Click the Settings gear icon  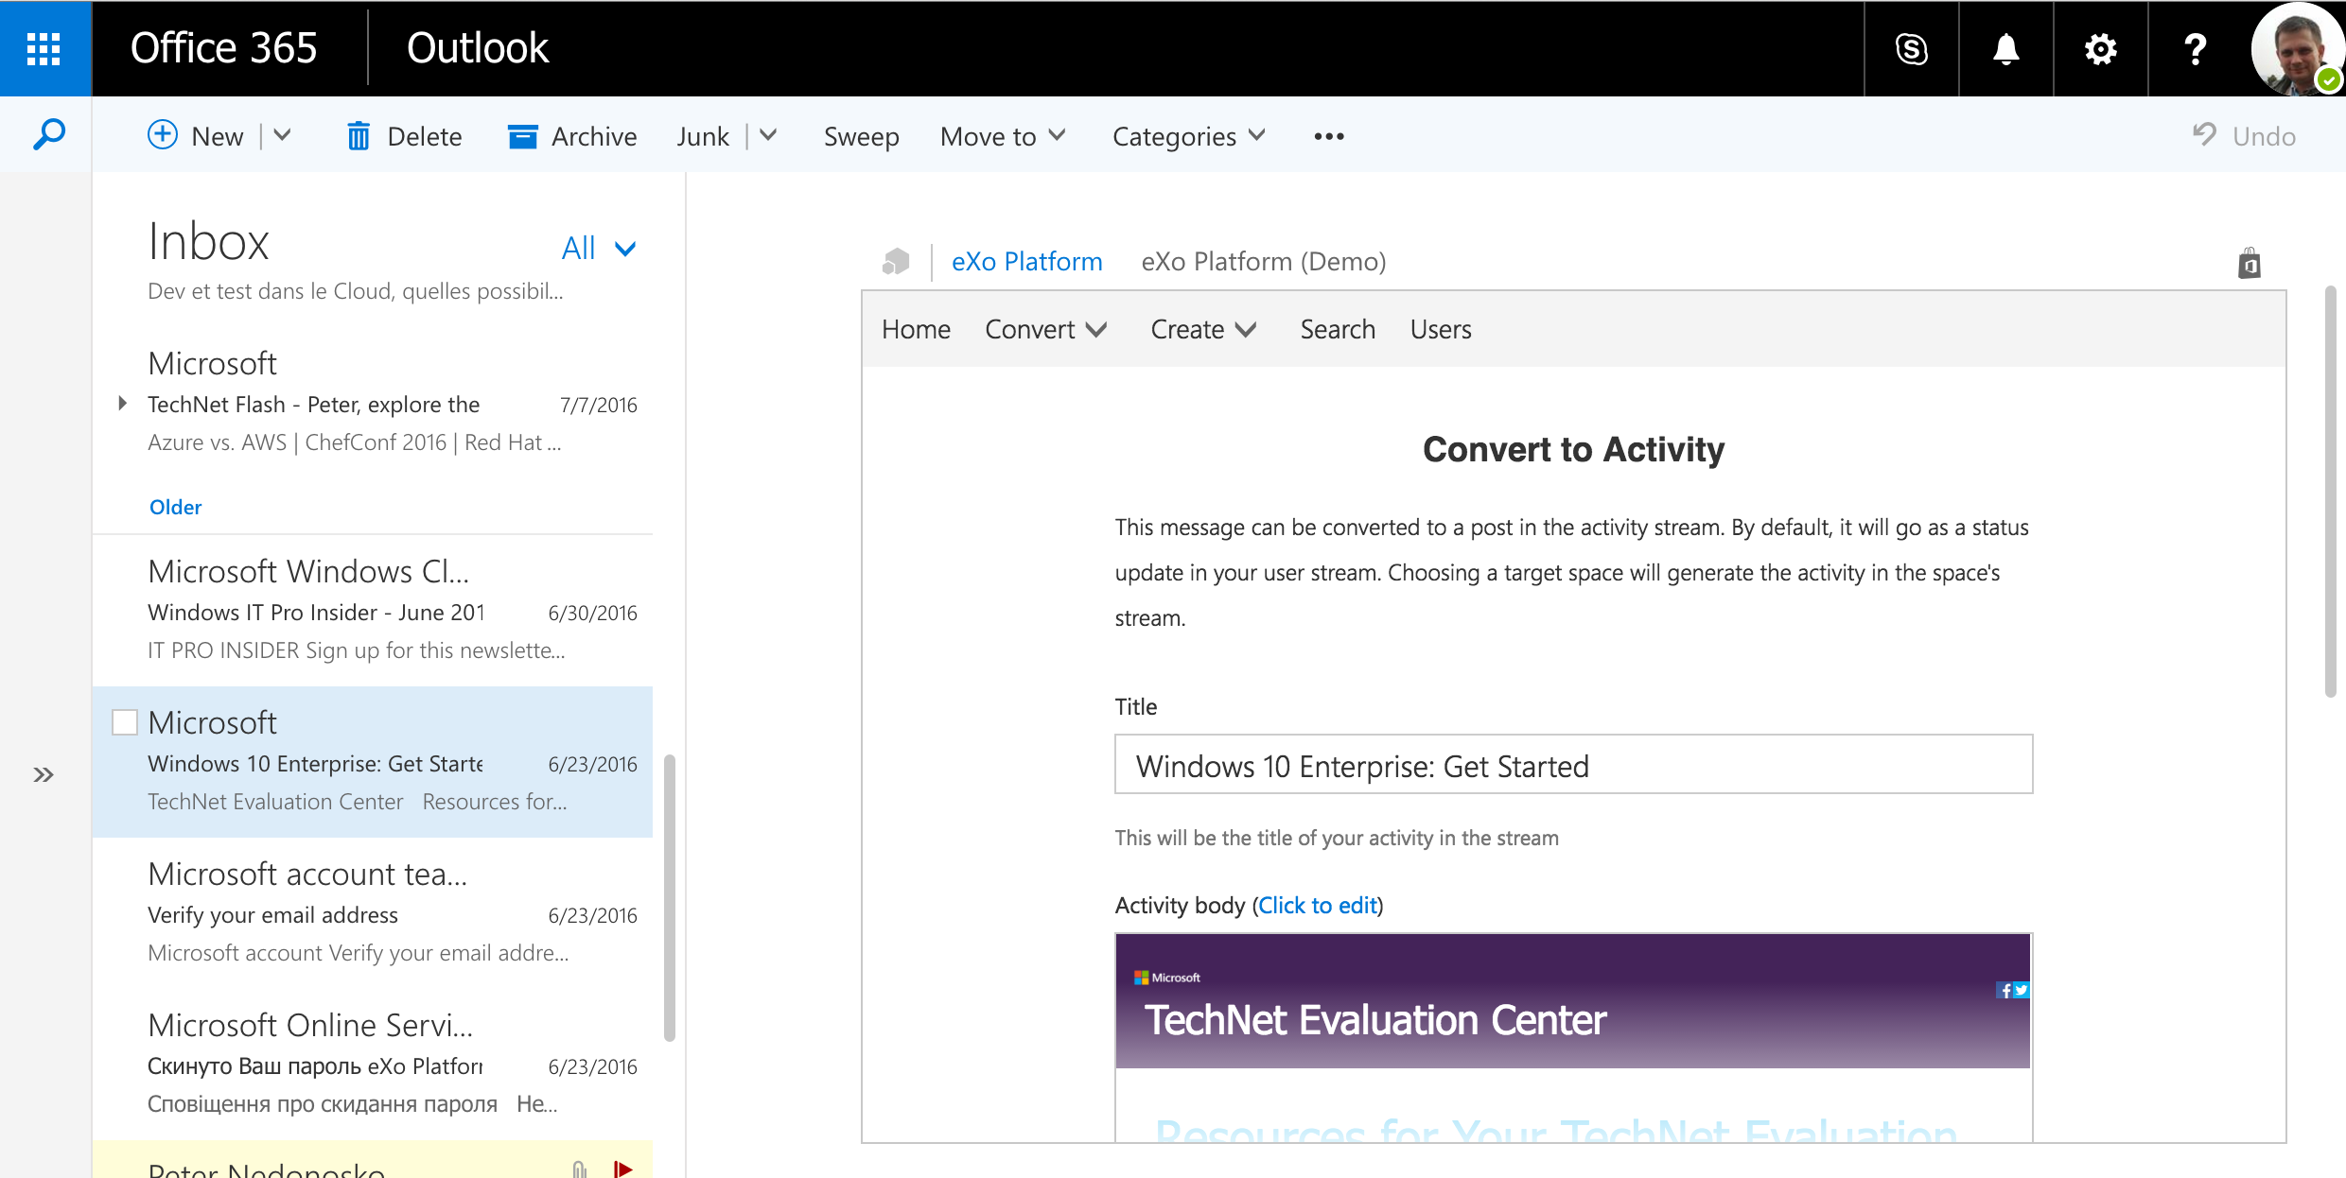pos(2101,46)
